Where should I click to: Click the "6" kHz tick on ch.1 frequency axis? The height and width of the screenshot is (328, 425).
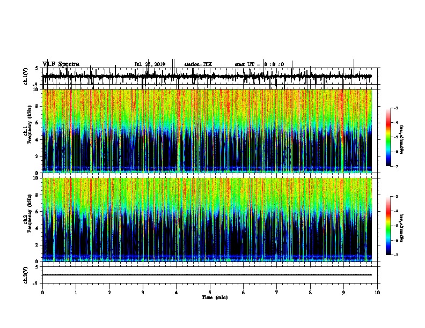coord(38,123)
